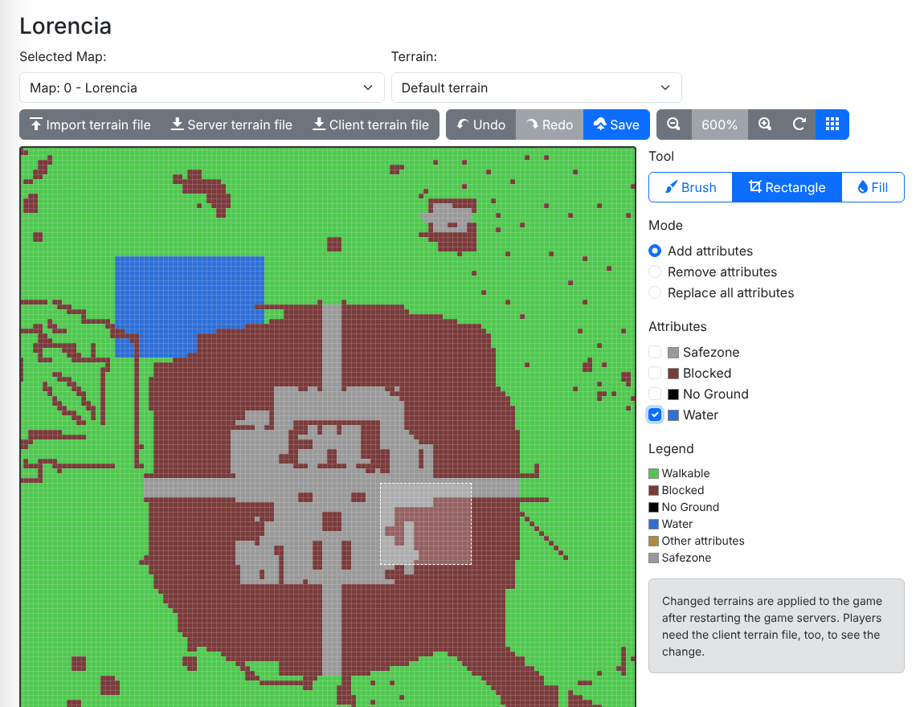
Task: Click the Lorencia page heading
Action: pos(65,26)
